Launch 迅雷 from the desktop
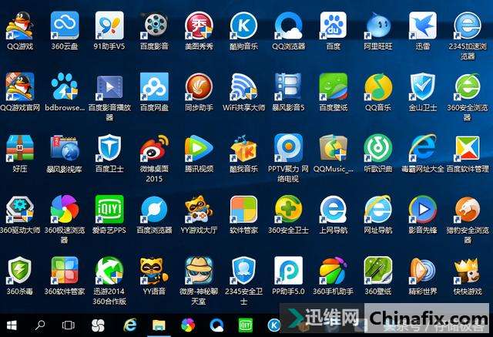Viewport: 493px width, 337px height. 423,25
